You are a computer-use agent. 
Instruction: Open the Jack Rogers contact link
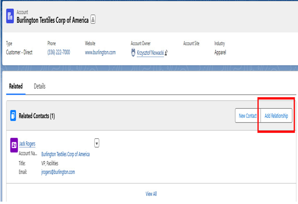pyautogui.click(x=27, y=144)
